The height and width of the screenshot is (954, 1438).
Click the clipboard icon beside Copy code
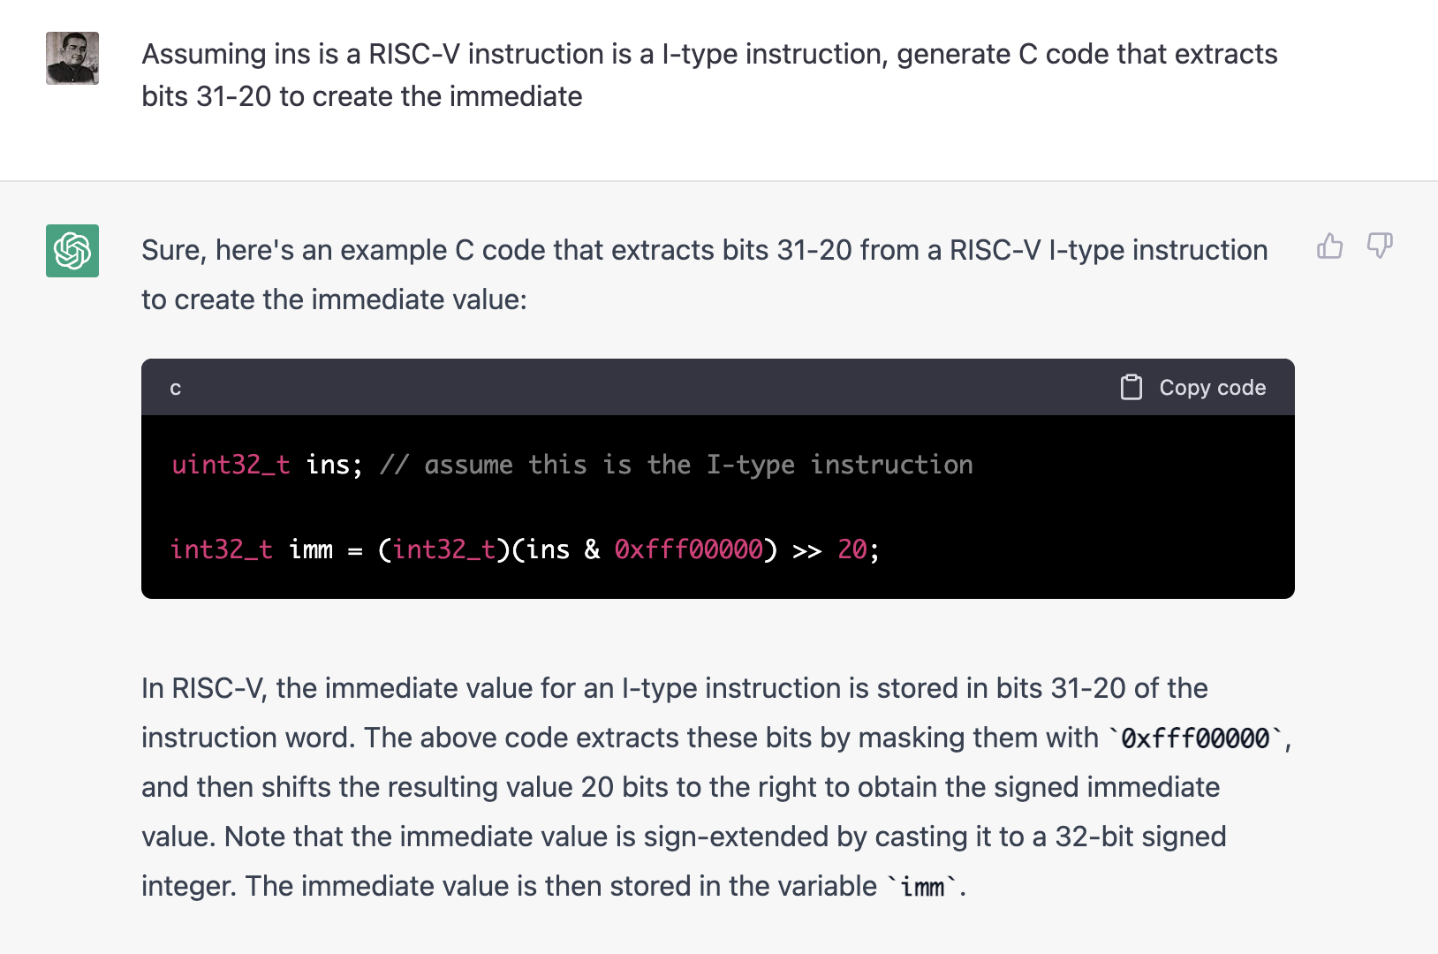1131,387
